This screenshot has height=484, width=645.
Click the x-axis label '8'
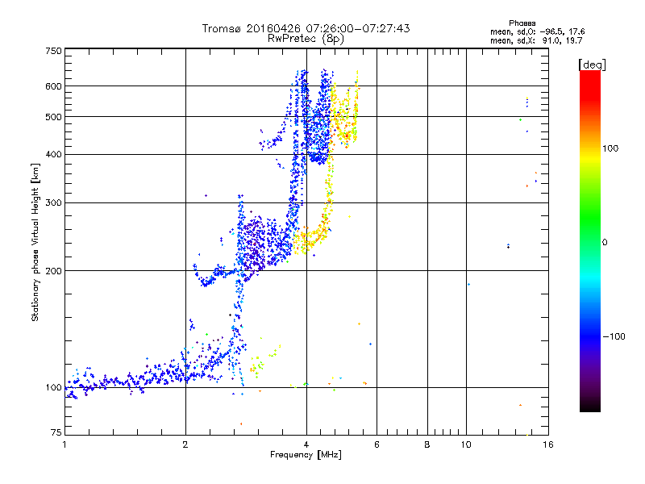(427, 444)
